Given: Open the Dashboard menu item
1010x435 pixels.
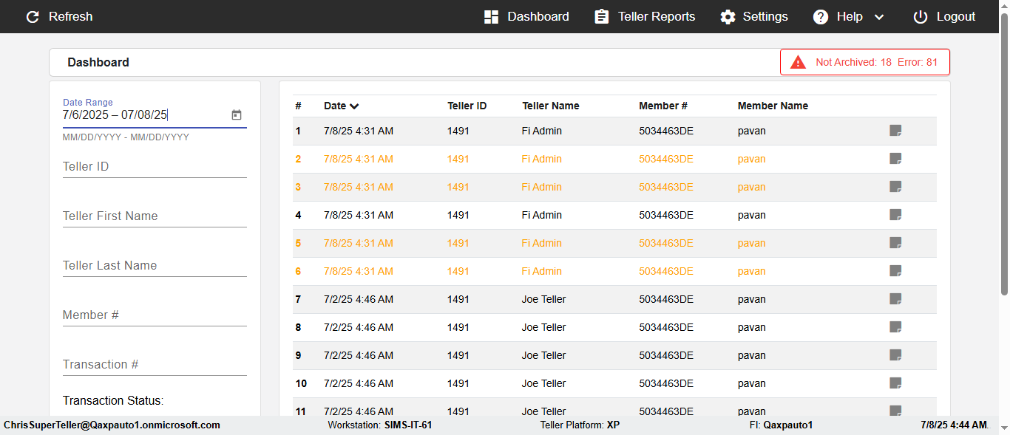Looking at the screenshot, I should pos(527,17).
